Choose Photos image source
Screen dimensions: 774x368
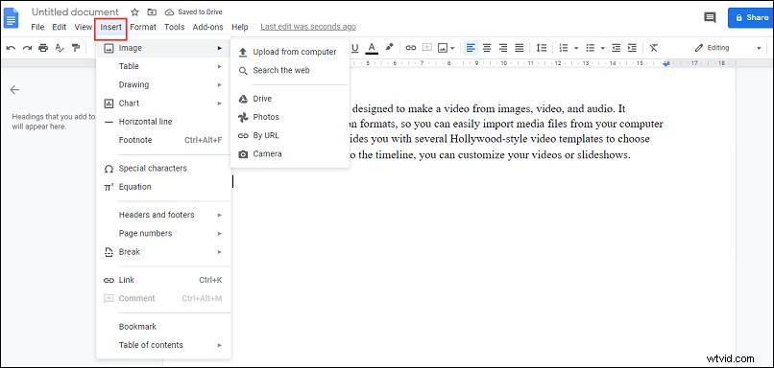click(x=290, y=117)
